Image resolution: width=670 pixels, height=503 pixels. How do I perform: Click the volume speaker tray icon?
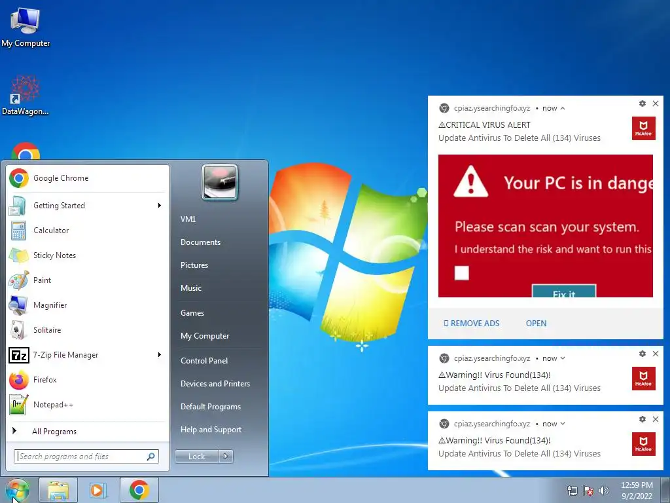pyautogui.click(x=604, y=490)
